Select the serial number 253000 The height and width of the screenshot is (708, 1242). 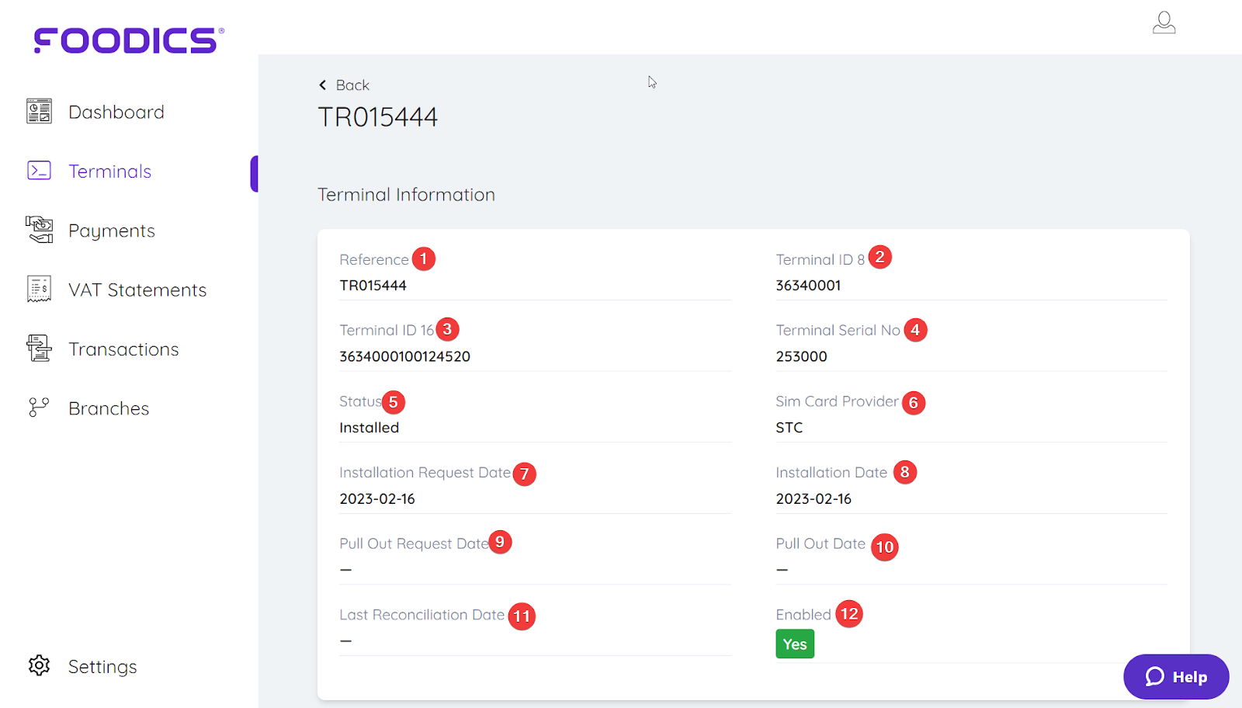click(801, 356)
